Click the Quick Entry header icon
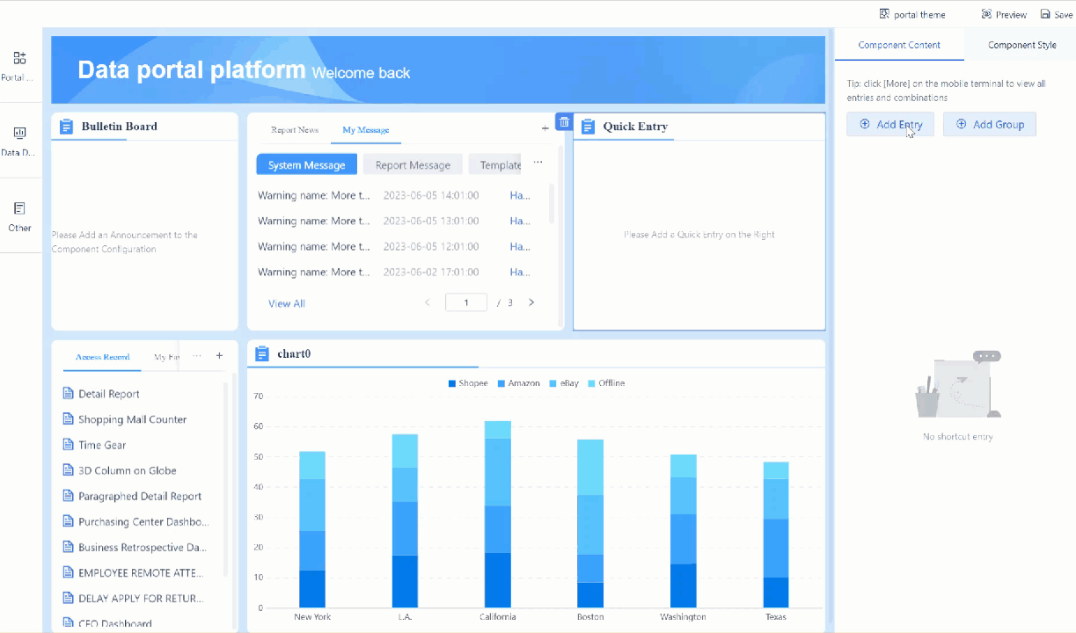Image resolution: width=1076 pixels, height=633 pixels. click(589, 127)
